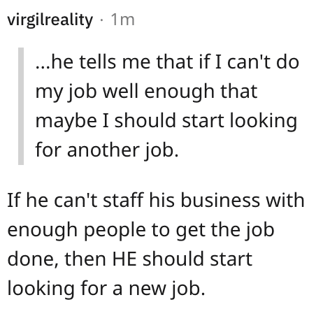Click reply line "done, then HE should start"
The height and width of the screenshot is (316, 316).
tap(130, 259)
